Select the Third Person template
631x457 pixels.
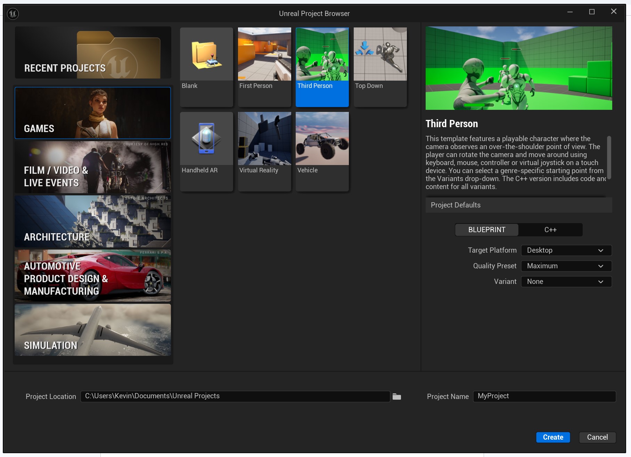[x=322, y=67]
